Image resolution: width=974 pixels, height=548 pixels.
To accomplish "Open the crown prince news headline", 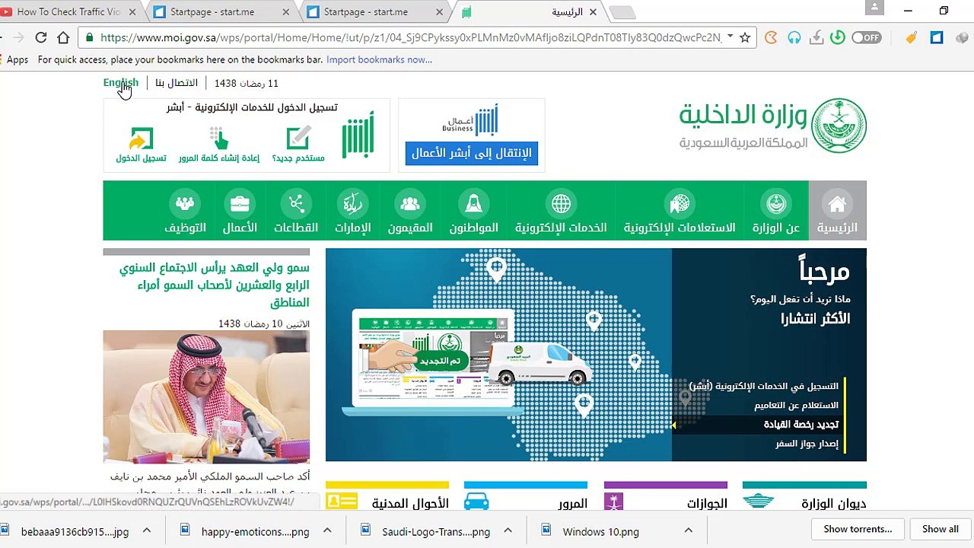I will point(215,285).
